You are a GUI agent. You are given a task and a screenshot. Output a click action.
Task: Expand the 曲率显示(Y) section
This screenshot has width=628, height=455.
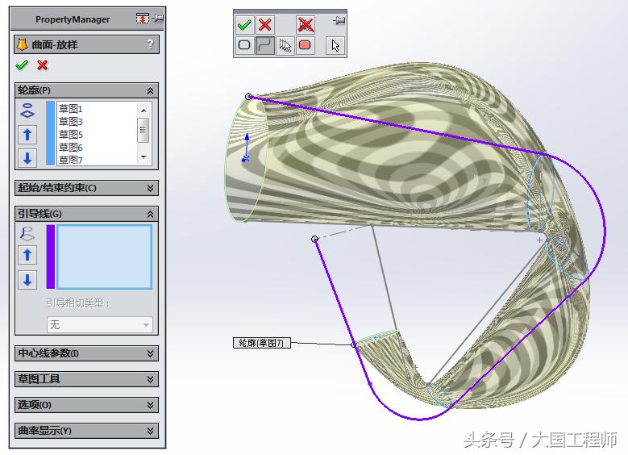point(150,431)
